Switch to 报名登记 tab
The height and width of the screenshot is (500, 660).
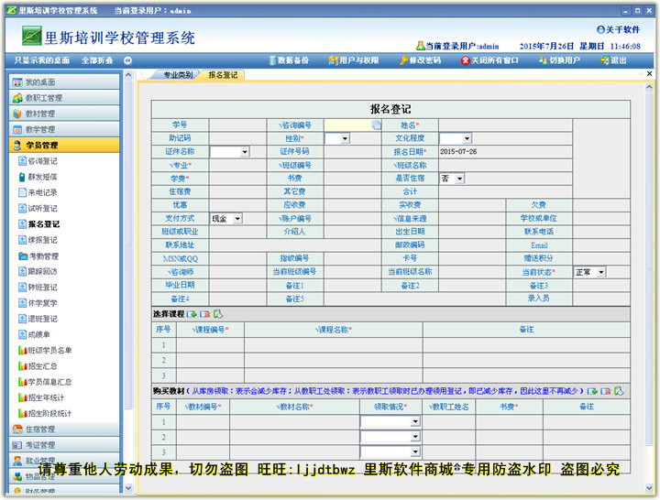click(x=223, y=75)
